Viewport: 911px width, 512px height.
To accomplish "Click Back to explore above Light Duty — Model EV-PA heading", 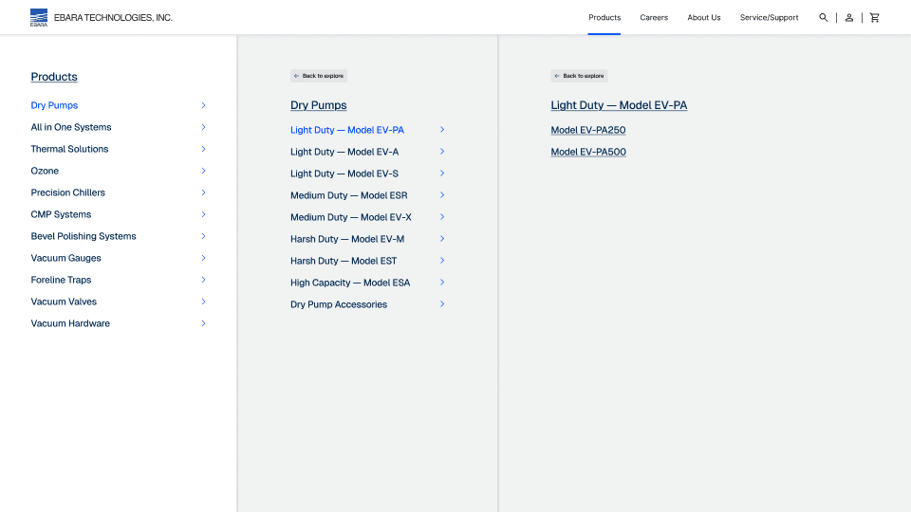I will (x=579, y=76).
